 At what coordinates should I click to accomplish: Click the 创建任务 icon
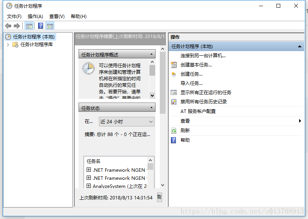pos(174,74)
